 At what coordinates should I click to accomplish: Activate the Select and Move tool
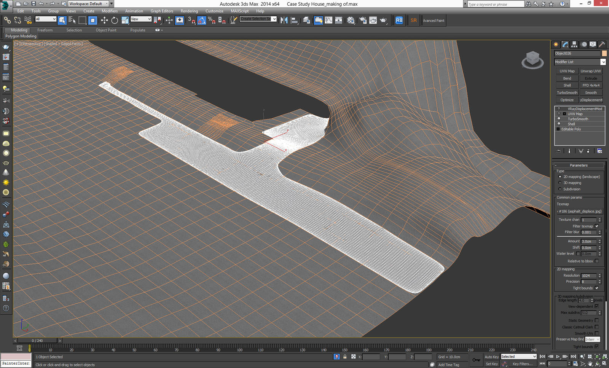104,20
